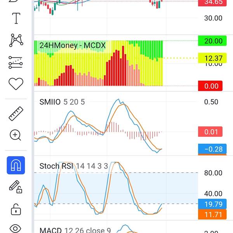Toggle stay-in-drawing-mode pencil lock
The height and width of the screenshot is (233, 233).
click(x=16, y=187)
